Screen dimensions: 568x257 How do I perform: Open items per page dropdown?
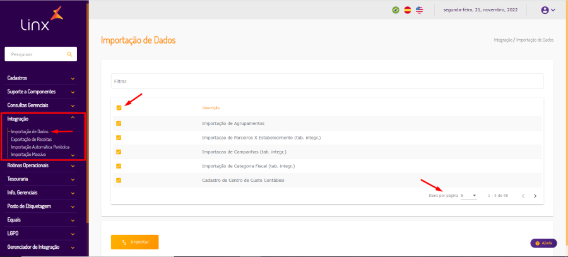tap(468, 196)
